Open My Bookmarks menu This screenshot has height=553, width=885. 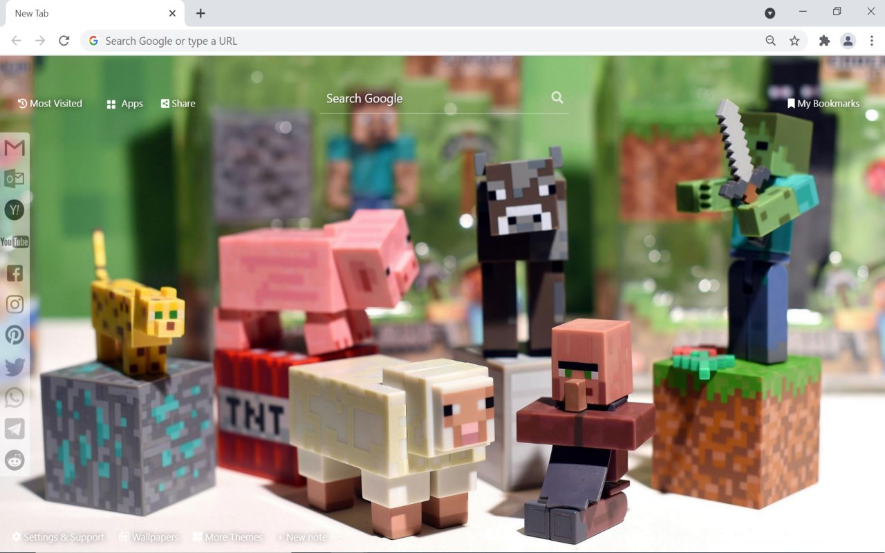[823, 104]
